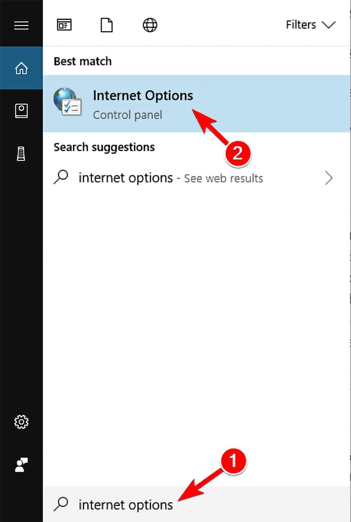Open the hamburger menu
Screen dimensions: 351x522
click(21, 25)
